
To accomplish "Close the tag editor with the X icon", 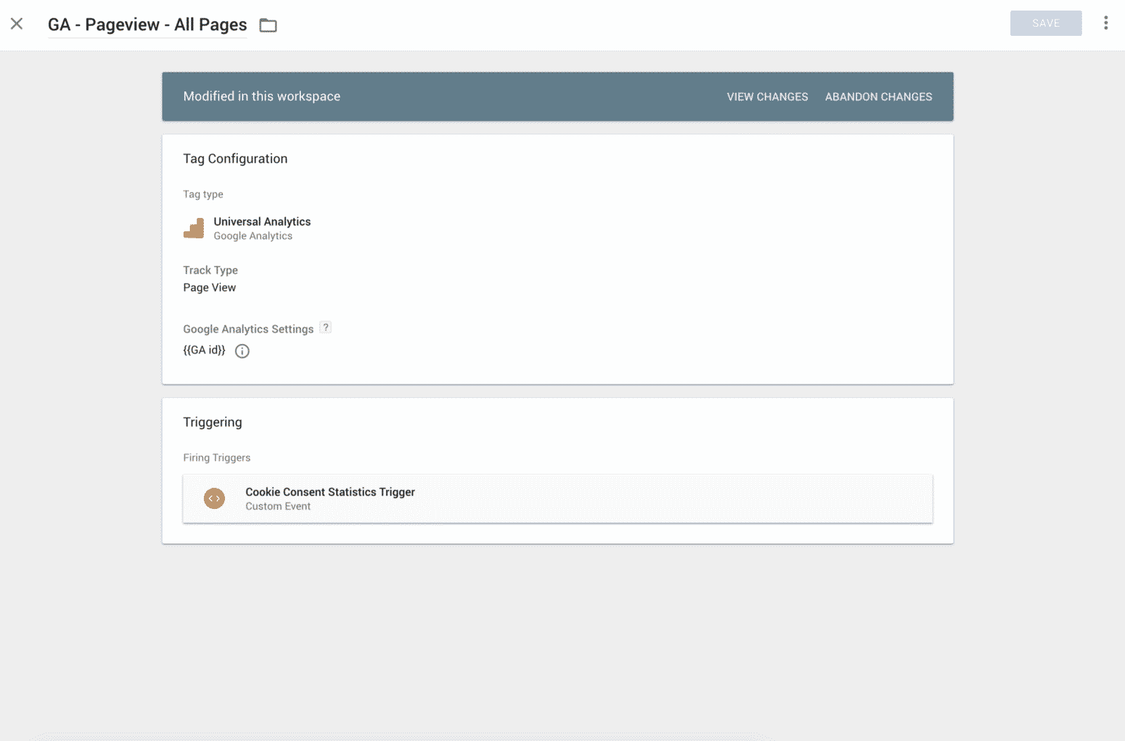I will (17, 24).
